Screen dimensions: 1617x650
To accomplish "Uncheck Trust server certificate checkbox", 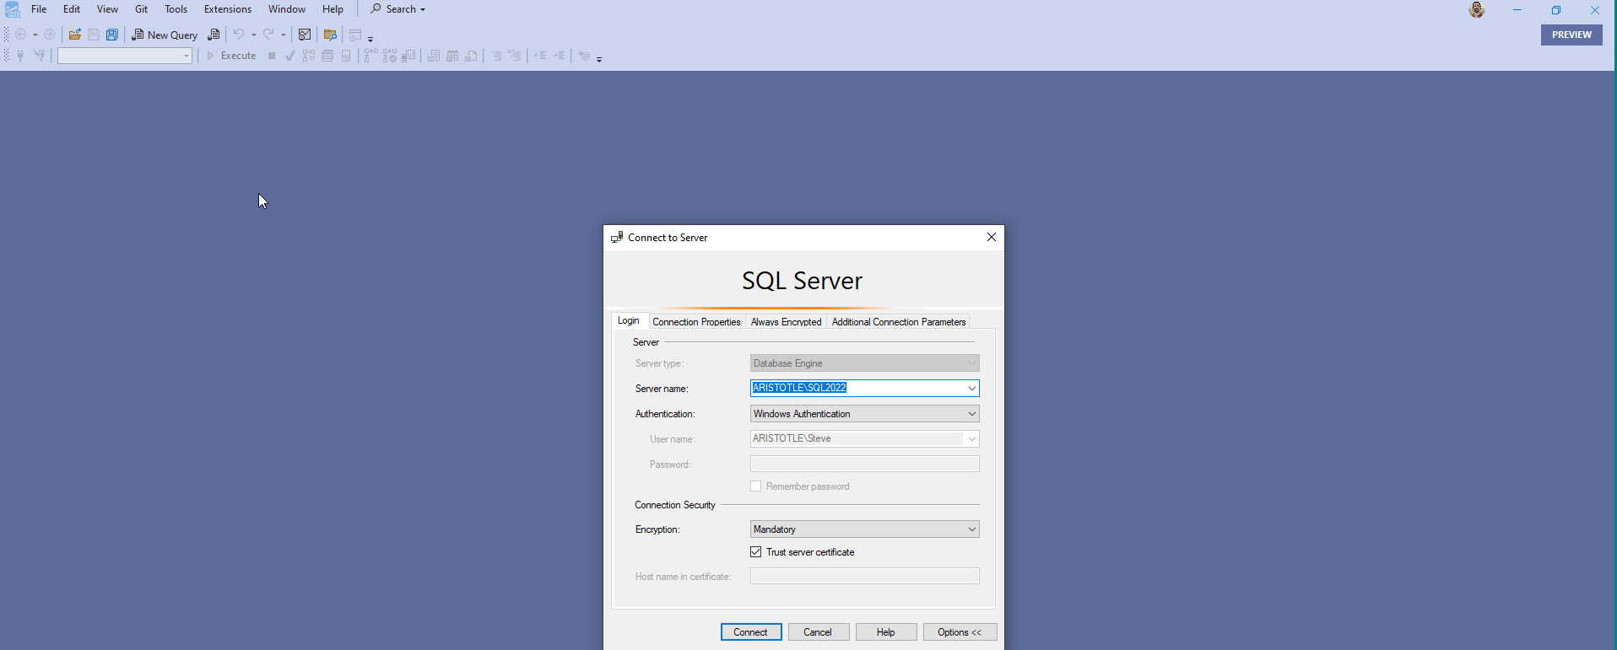I will [756, 552].
